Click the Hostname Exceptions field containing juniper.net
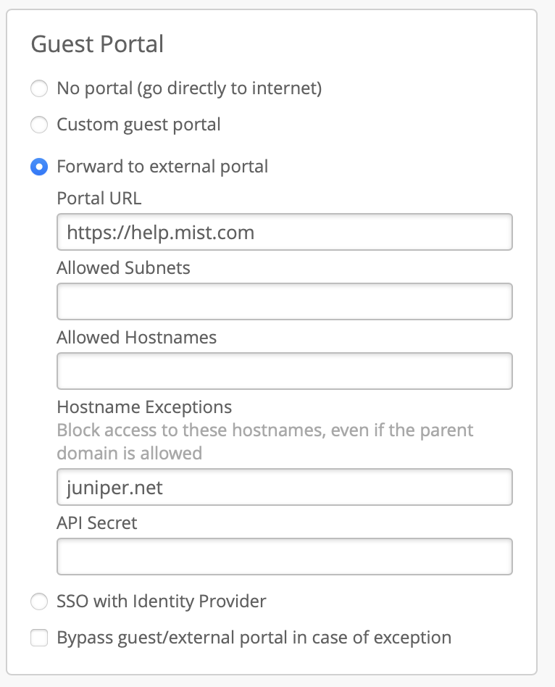This screenshot has height=687, width=555. pos(284,487)
